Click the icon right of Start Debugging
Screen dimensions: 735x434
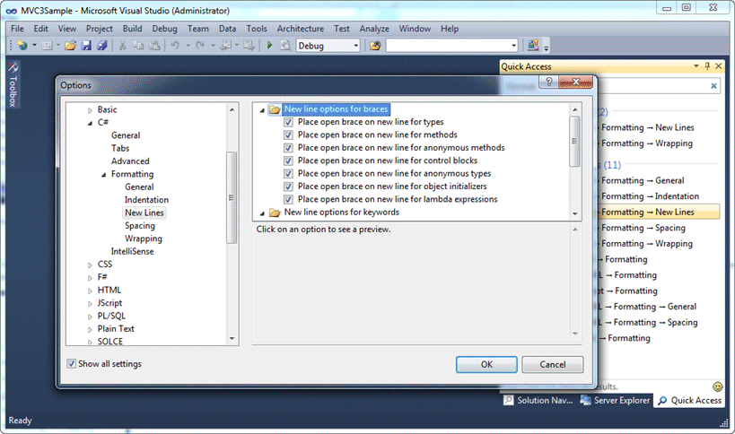285,46
